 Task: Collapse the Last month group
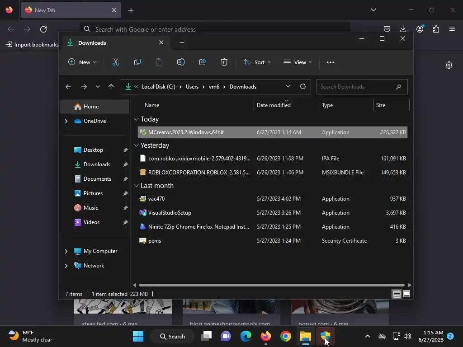136,186
